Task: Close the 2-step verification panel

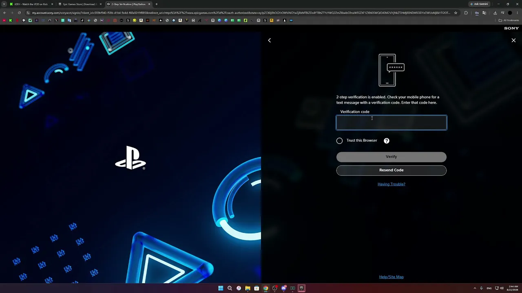Action: [513, 40]
